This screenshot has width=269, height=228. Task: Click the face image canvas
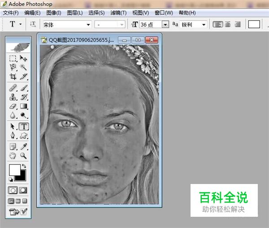(x=100, y=125)
